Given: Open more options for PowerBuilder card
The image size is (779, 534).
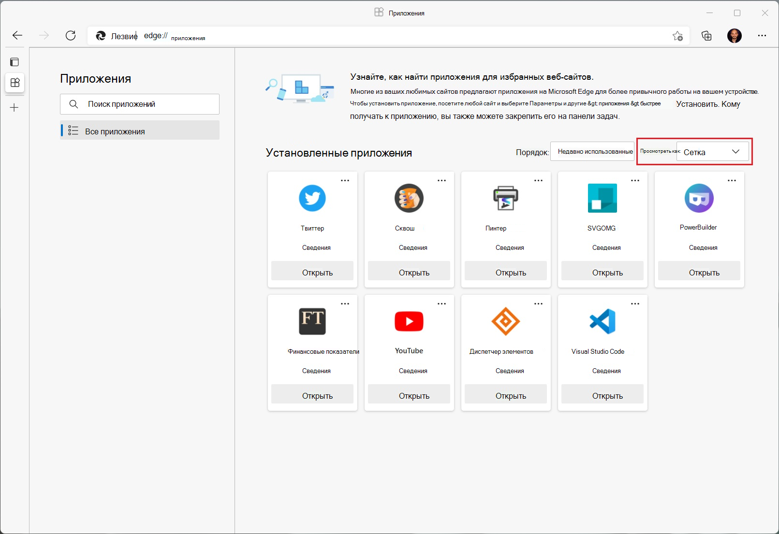Looking at the screenshot, I should tap(732, 180).
